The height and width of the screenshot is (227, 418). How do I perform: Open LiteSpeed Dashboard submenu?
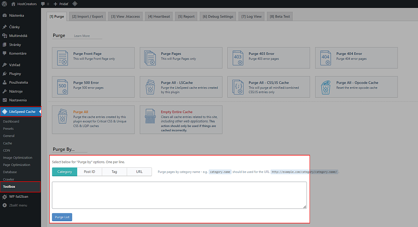point(11,122)
